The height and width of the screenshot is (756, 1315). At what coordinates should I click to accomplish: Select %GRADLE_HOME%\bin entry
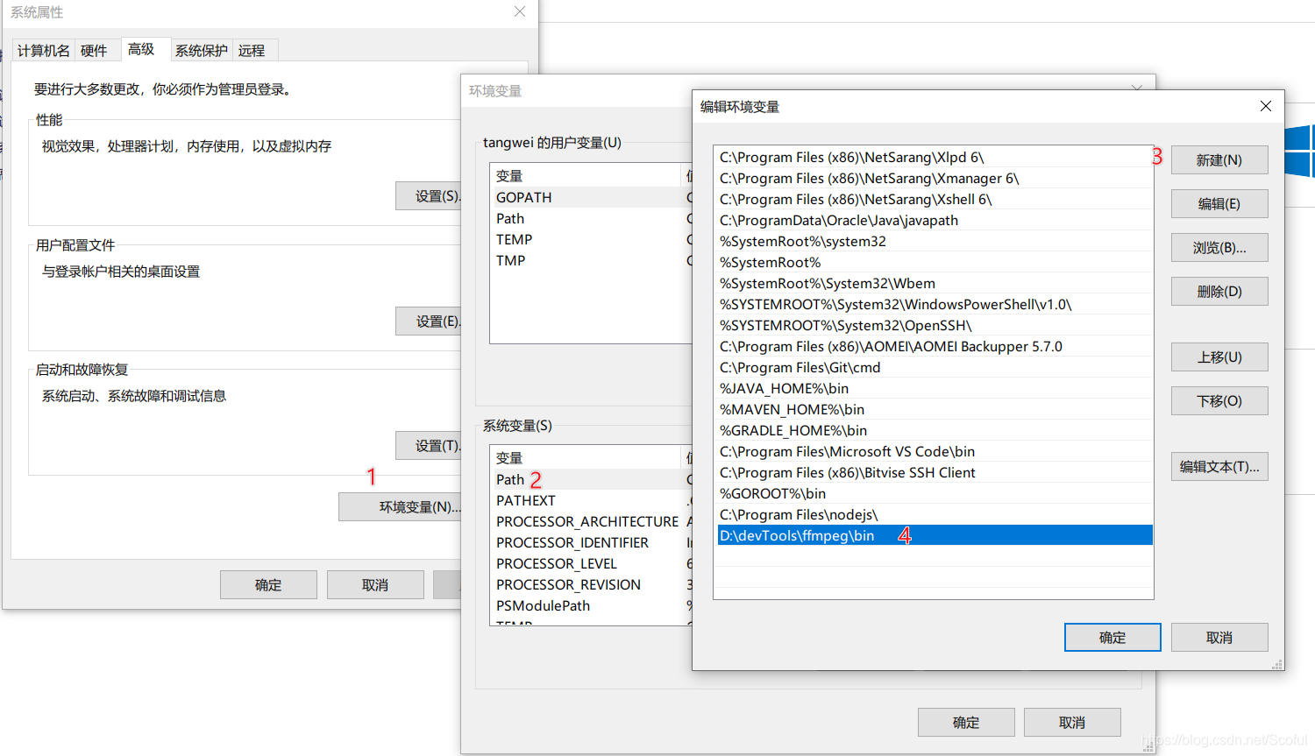click(935, 430)
